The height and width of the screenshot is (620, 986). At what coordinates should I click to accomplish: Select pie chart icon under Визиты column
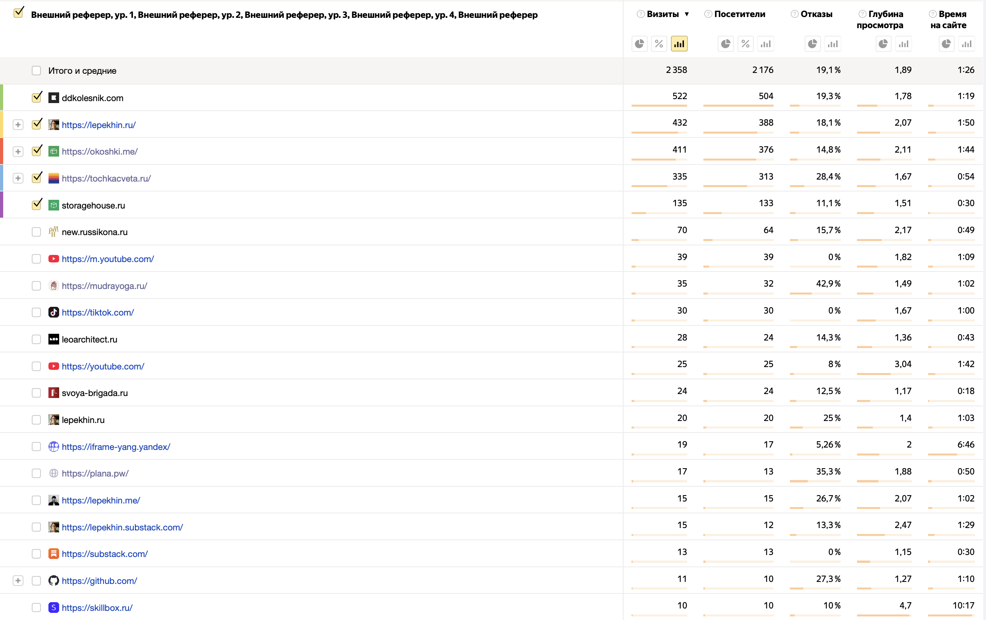coord(639,44)
